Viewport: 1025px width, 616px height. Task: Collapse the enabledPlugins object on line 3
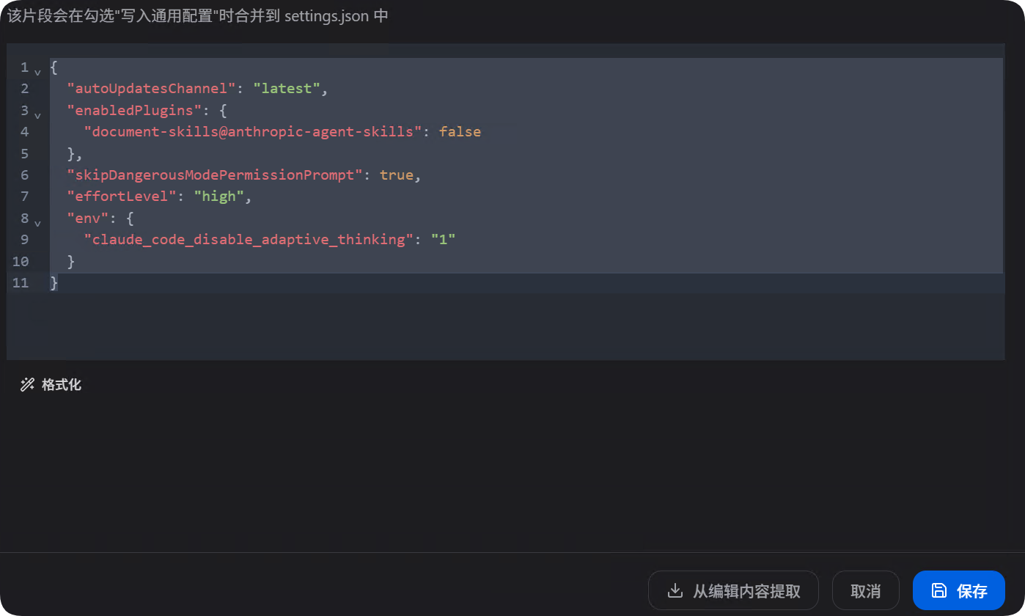pos(37,114)
